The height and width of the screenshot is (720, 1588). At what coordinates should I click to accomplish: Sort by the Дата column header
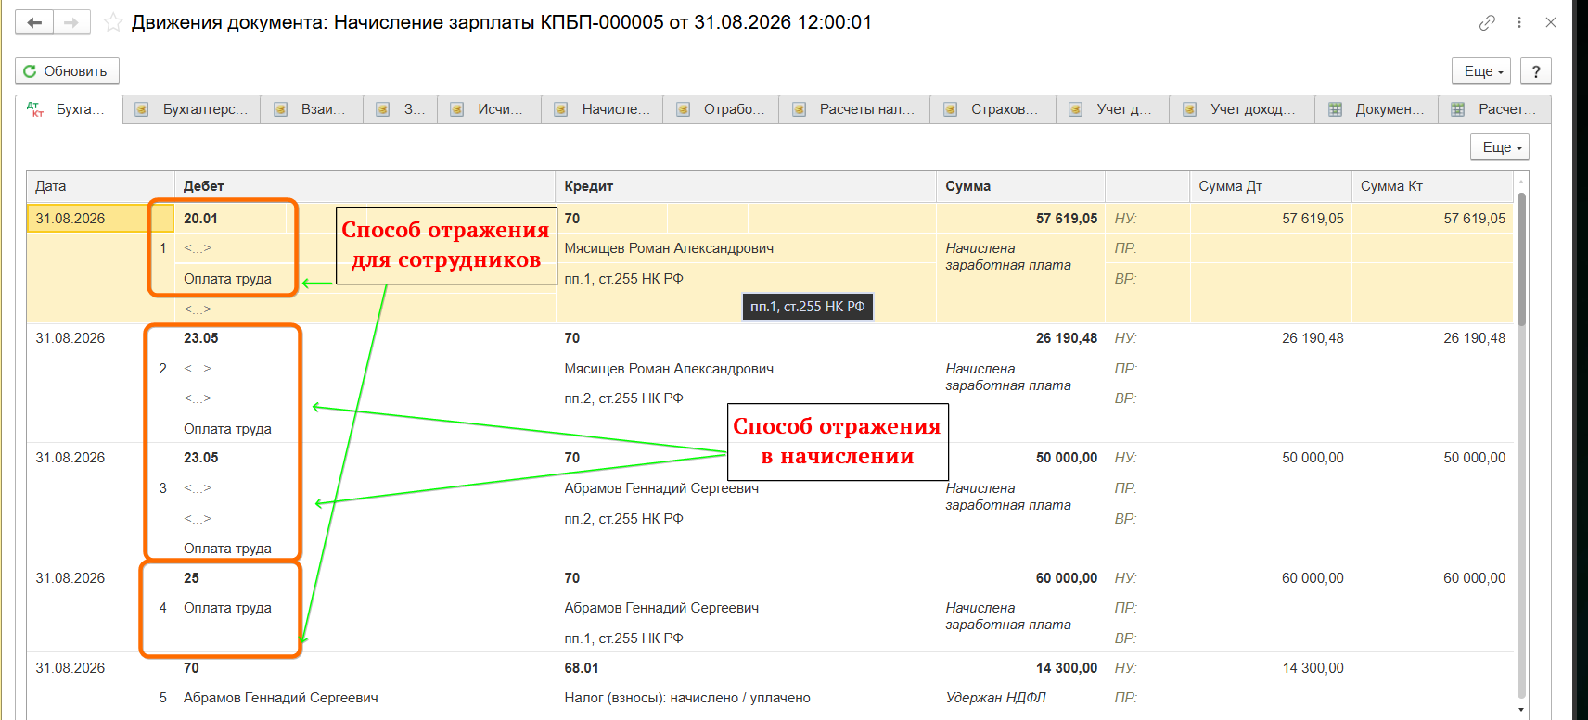[100, 186]
